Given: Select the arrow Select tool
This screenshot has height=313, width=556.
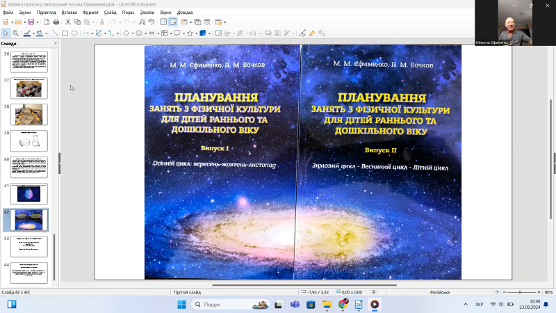Looking at the screenshot, I should point(6,33).
